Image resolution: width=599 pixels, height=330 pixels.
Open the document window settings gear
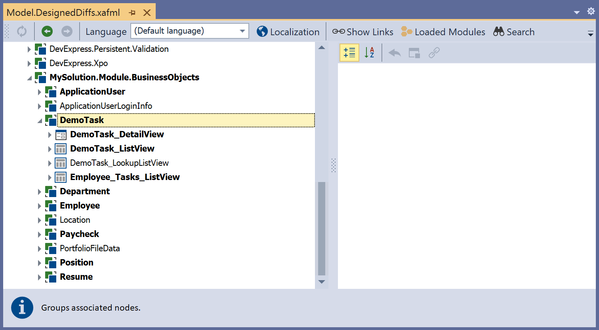click(x=591, y=11)
